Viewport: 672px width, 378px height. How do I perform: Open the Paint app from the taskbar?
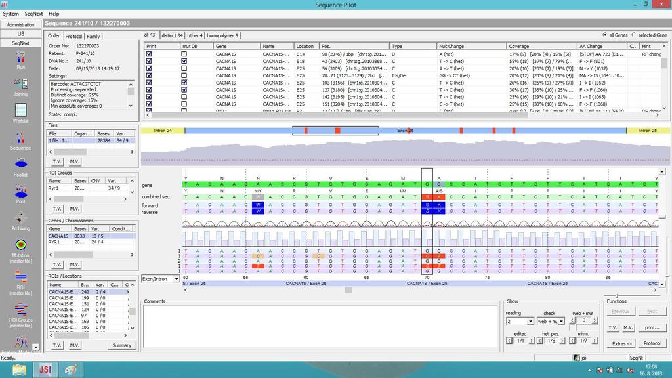tap(70, 369)
